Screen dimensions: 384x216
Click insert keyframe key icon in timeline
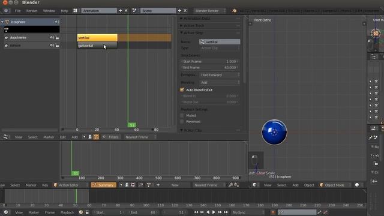319,212
